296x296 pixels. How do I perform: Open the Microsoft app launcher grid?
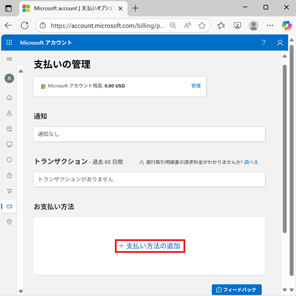[x=9, y=43]
